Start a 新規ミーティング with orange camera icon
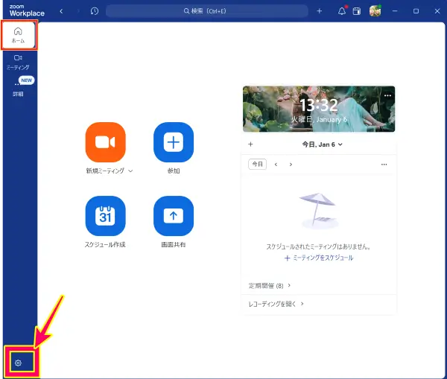The width and height of the screenshot is (447, 379). 106,142
